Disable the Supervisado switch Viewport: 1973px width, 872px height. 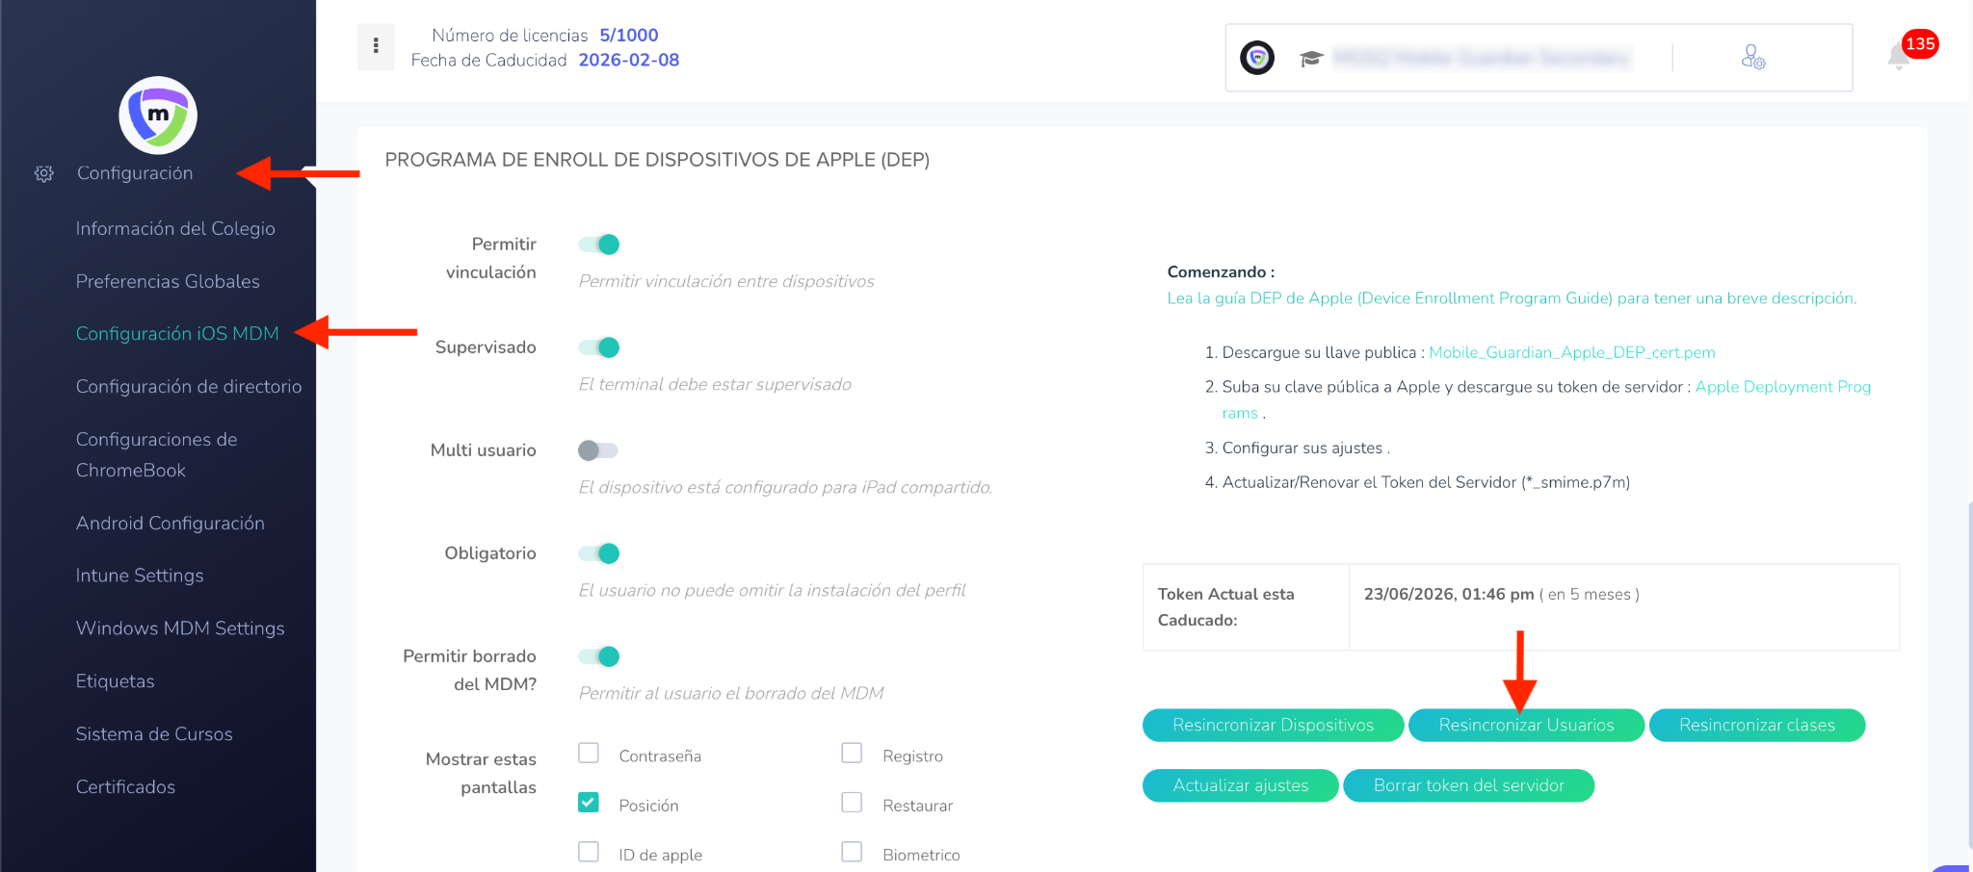598,347
